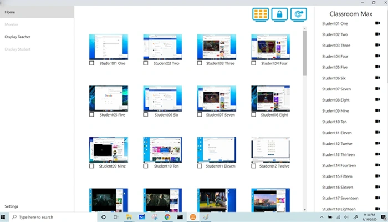
Task: Click camera icon beside Student14 Fourteen
Action: 377,165
